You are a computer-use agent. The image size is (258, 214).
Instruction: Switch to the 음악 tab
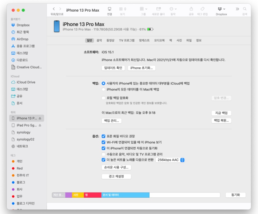[x=99, y=40]
